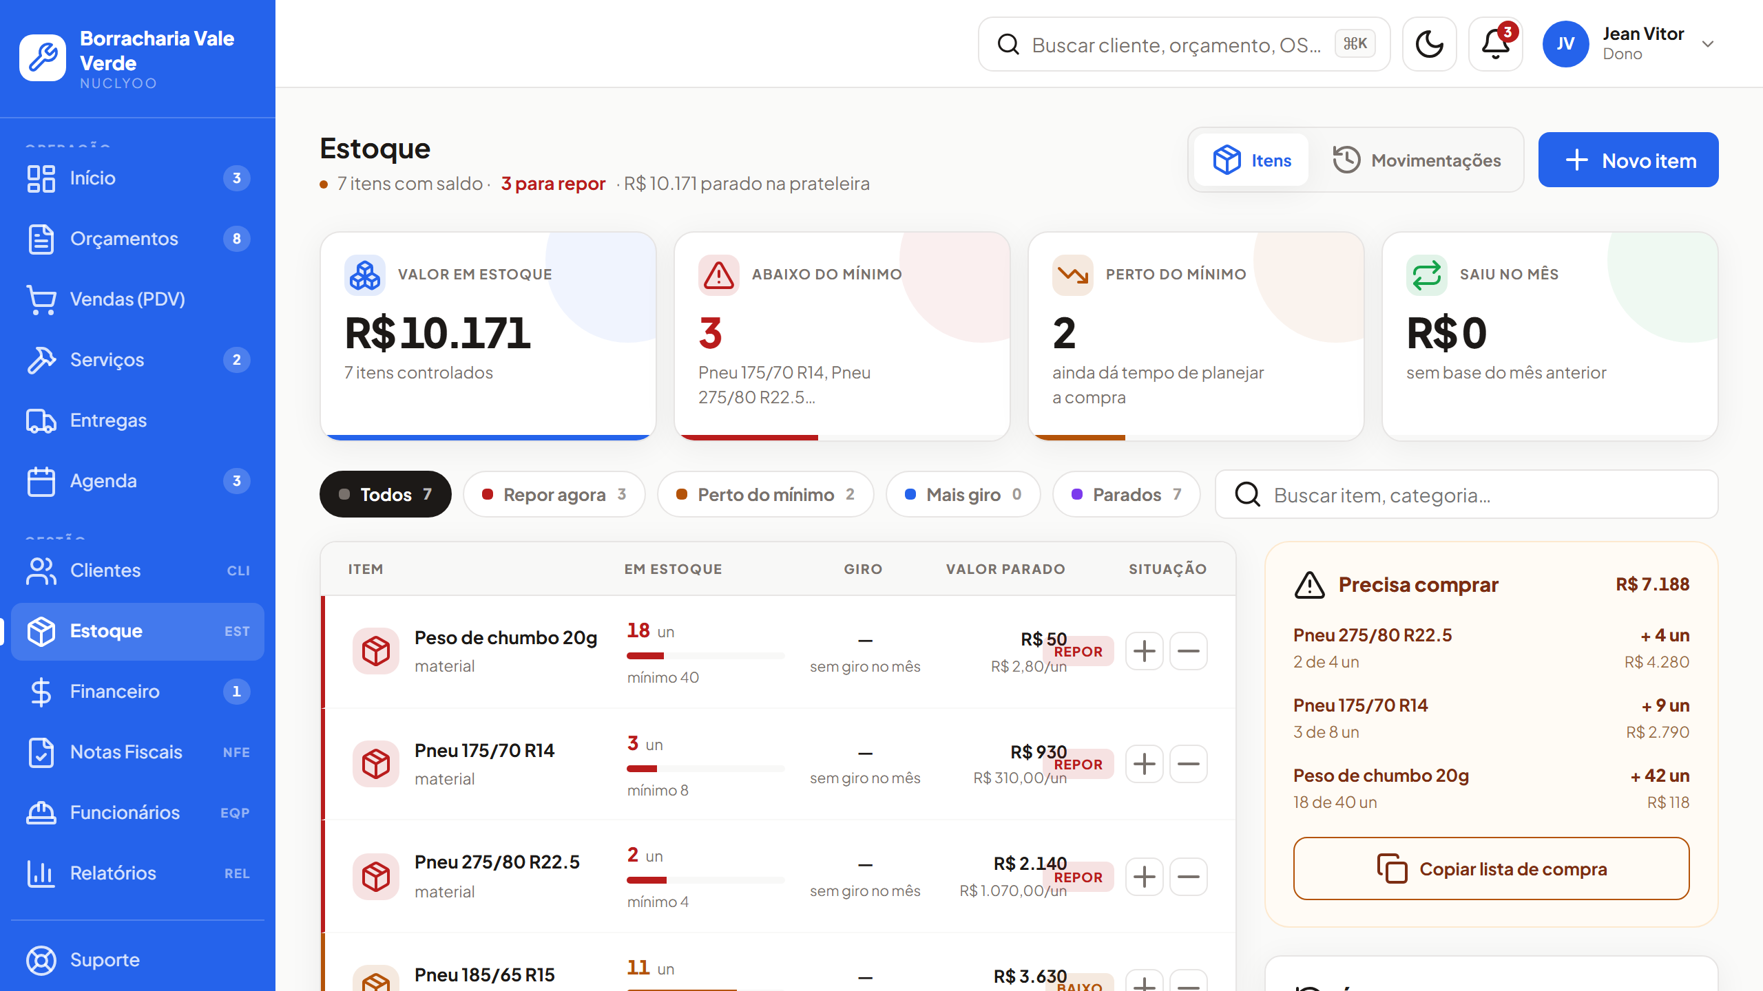Filter list by Repor agora
The image size is (1763, 991).
[x=554, y=494]
